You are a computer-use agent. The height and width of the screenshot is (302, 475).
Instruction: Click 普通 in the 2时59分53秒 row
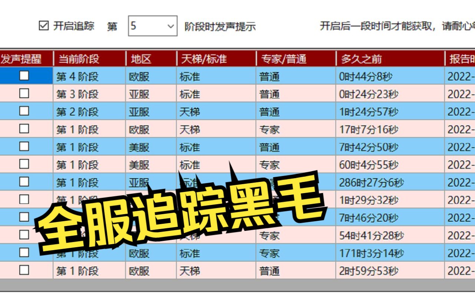click(296, 271)
